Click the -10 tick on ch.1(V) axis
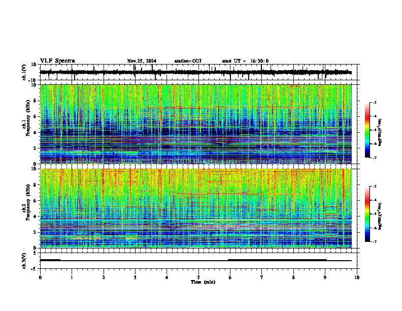This screenshot has height=311, width=402. [33, 80]
